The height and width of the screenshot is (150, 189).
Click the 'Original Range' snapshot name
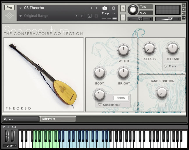(x=36, y=16)
